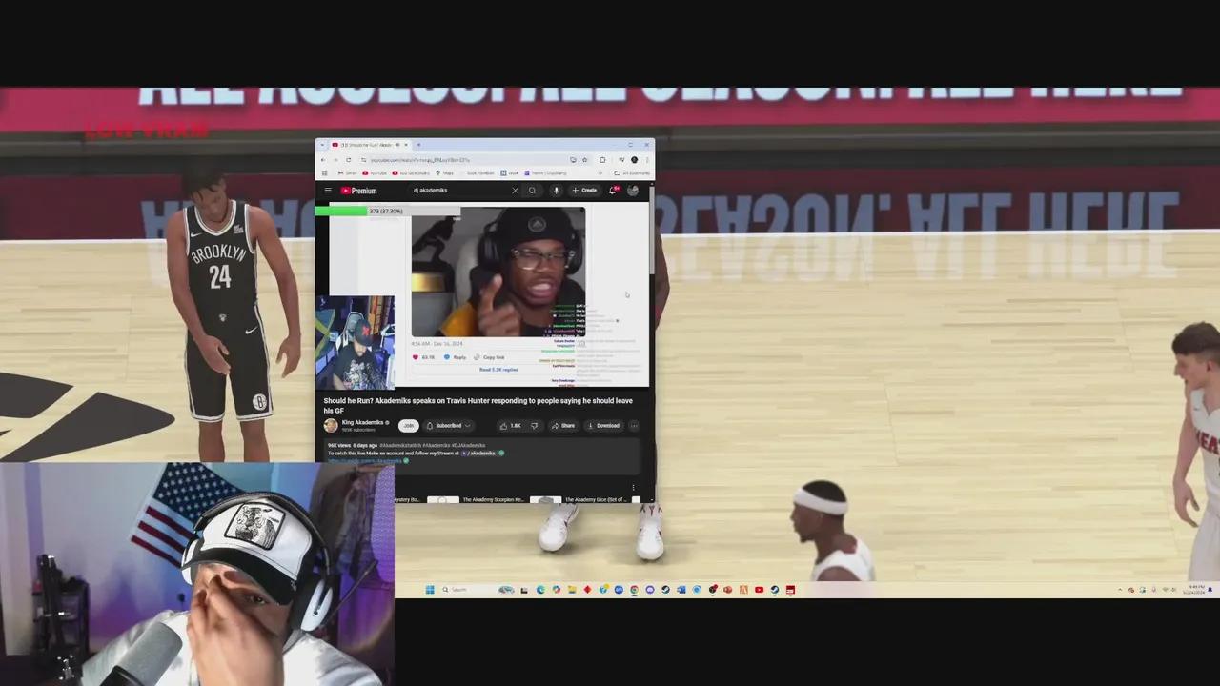Open the All Bookmarks folder
The width and height of the screenshot is (1220, 686).
point(632,173)
